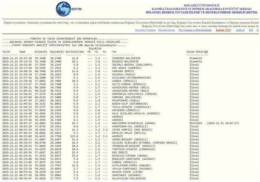Click the REVIZE02 solution quality value

point(196,123)
